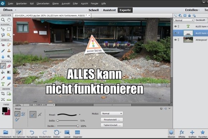
Task: Open the brush Modus dropdown
Action: 112,114
